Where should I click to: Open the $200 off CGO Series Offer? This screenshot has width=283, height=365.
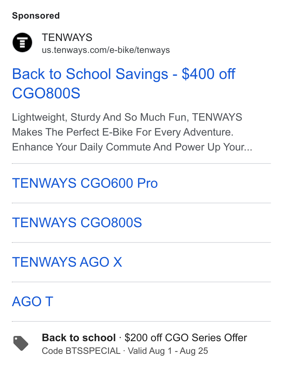click(x=186, y=338)
